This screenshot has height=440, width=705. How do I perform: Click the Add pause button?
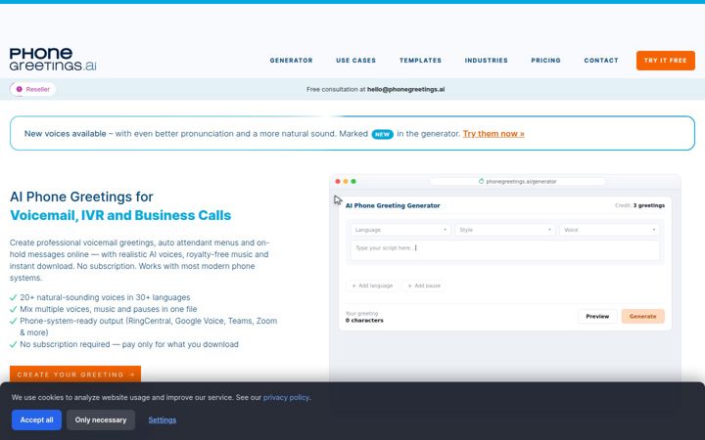point(424,286)
